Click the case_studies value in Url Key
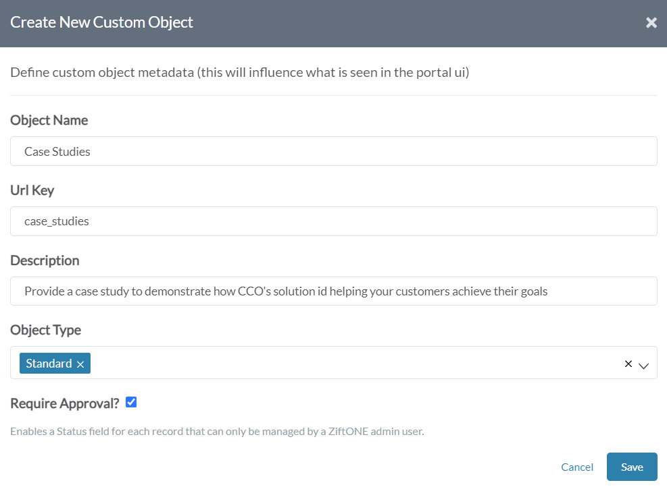Image resolution: width=667 pixels, height=489 pixels. pyautogui.click(x=55, y=221)
